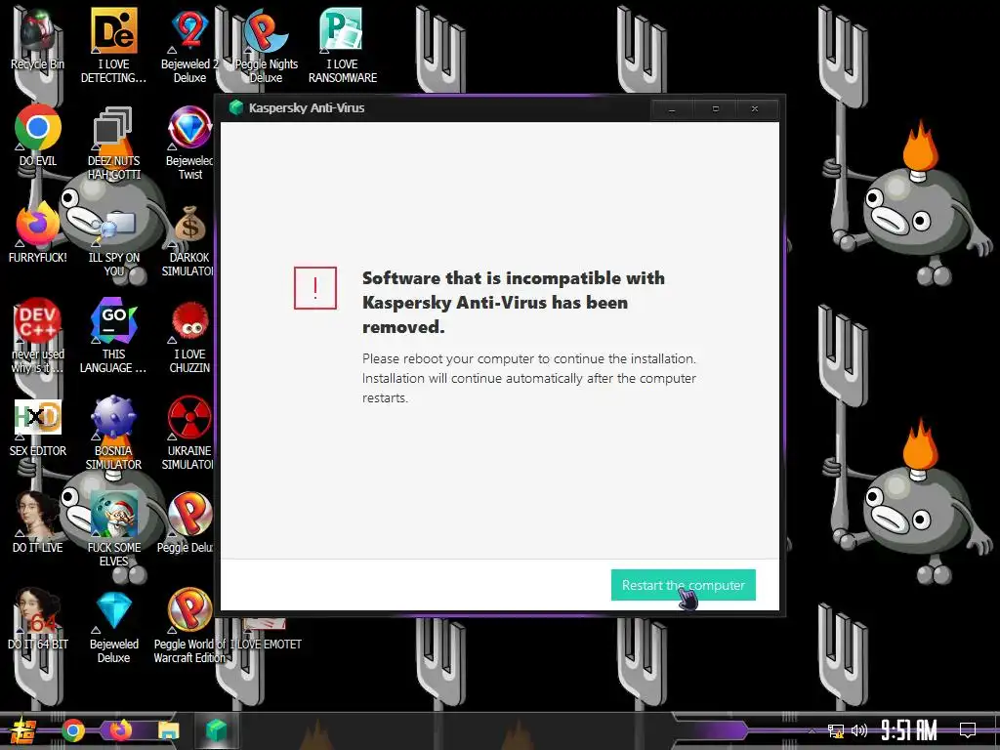
Task: Select the DO IT 64 BIT shortcut
Action: (x=38, y=620)
